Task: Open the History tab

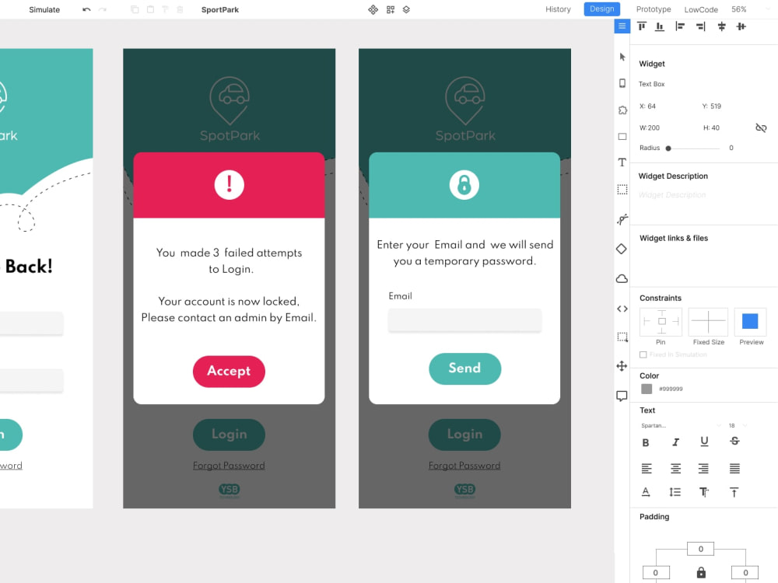Action: pos(558,9)
